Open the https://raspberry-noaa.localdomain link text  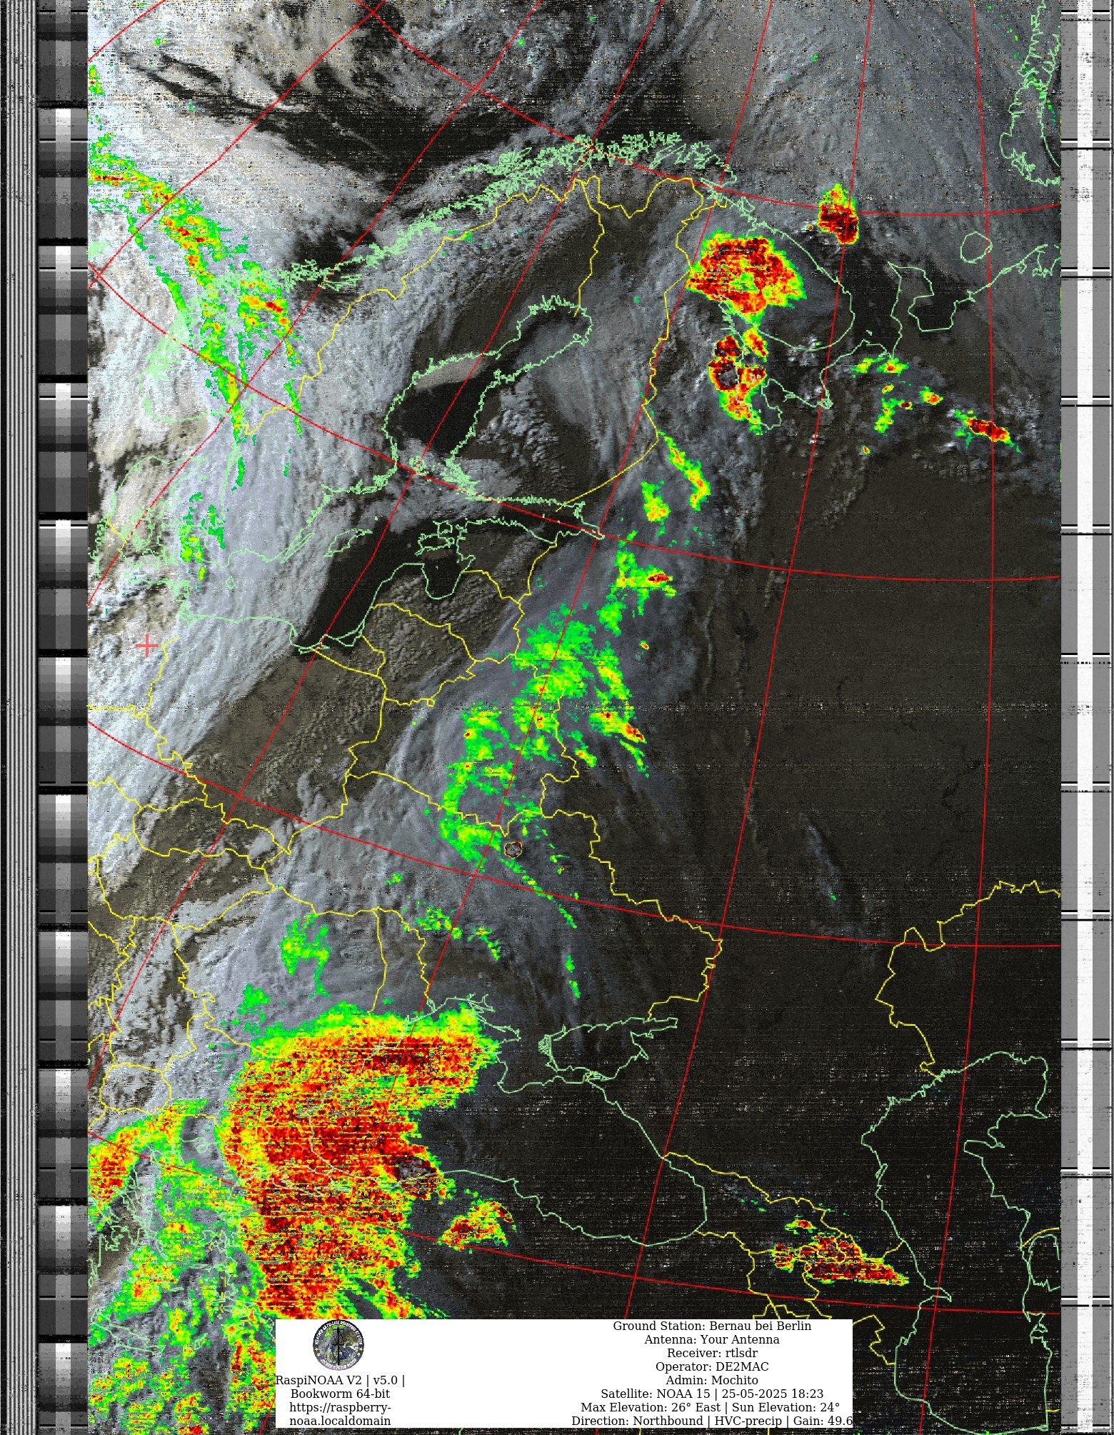[340, 1414]
